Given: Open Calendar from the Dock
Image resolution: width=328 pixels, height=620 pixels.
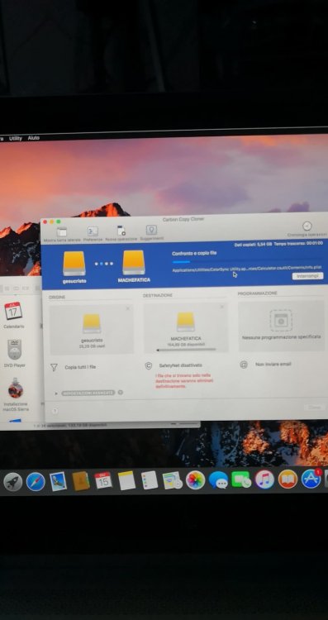Looking at the screenshot, I should click(103, 481).
